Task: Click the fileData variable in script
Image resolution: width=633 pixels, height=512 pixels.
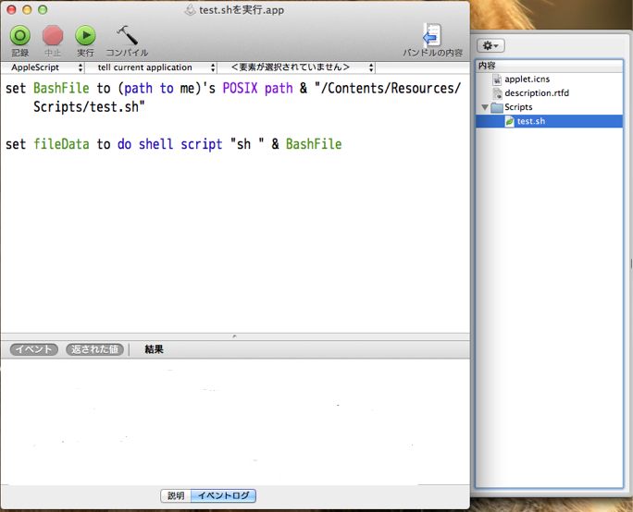Action: point(61,144)
